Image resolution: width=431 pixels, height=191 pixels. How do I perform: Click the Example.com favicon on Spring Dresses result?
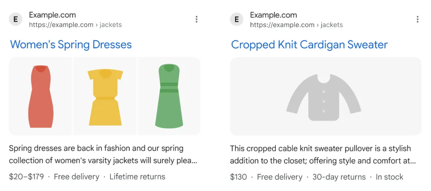(16, 20)
